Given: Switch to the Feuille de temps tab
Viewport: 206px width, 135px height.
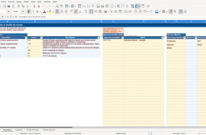Looking at the screenshot, I should [x=33, y=130].
